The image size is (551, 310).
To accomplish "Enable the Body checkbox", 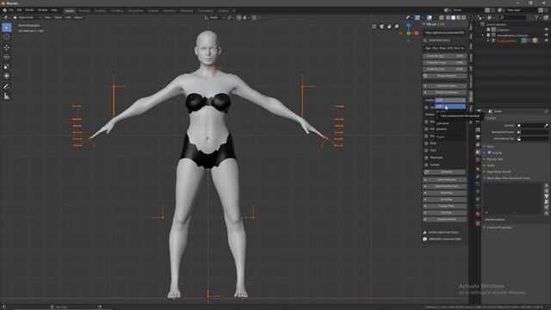I will pos(426,143).
